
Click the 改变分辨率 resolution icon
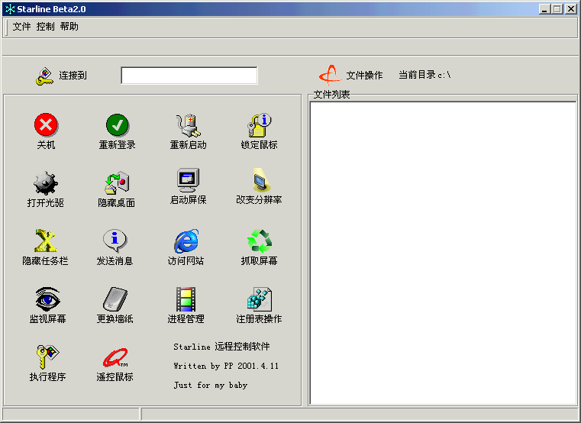(260, 181)
